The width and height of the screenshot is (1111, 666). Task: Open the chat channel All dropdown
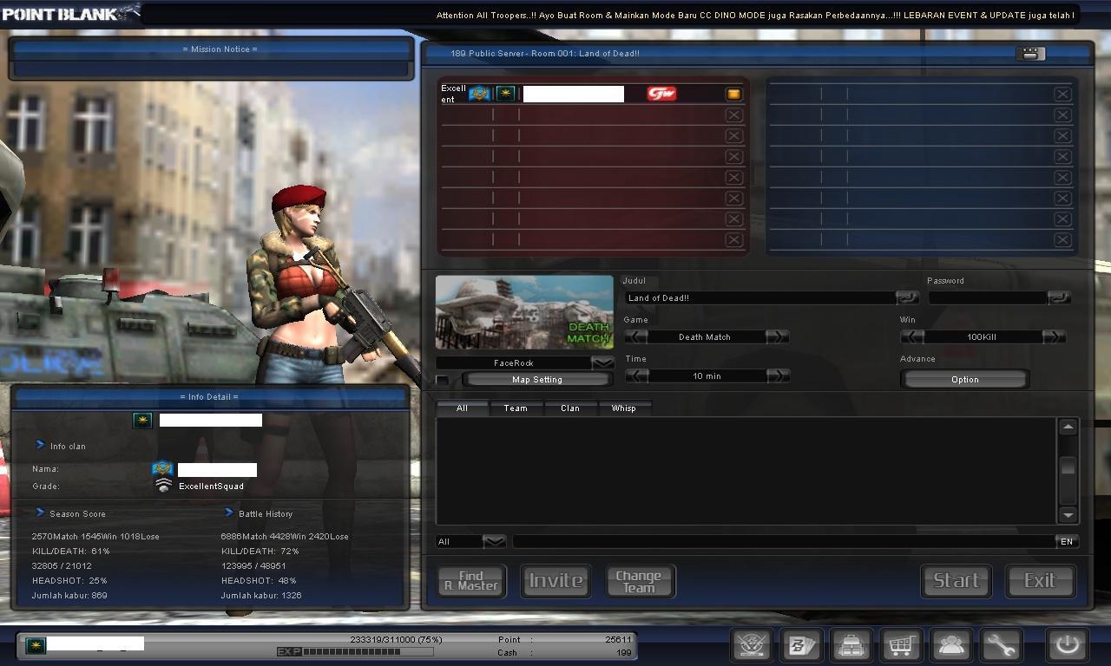pos(494,541)
